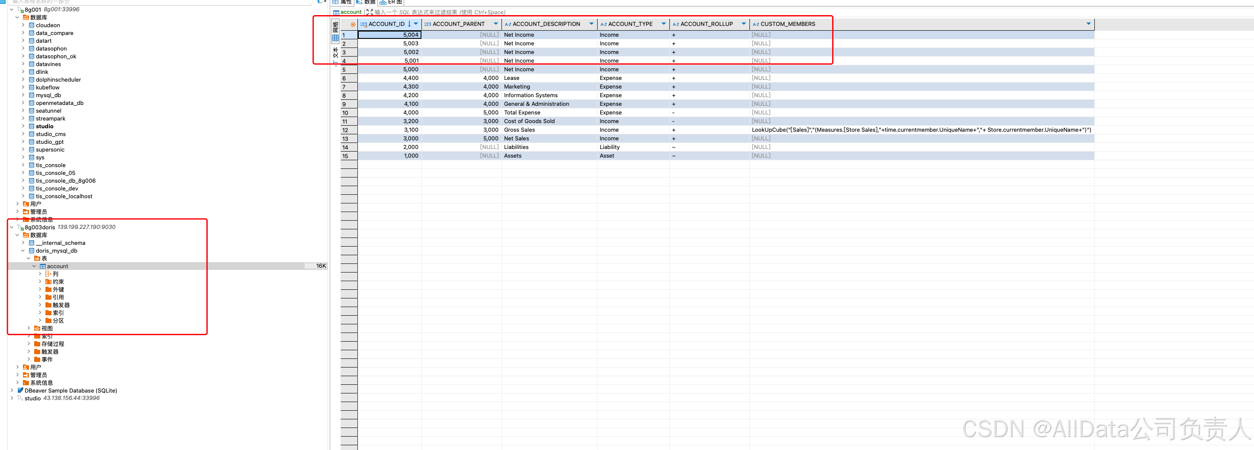Click the 列 columns folder icon
1254x450 pixels.
48,274
